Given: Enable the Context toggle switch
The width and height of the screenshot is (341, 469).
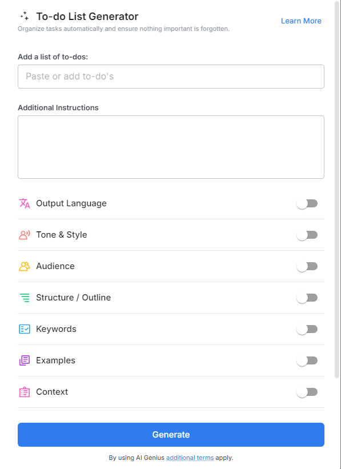Looking at the screenshot, I should pyautogui.click(x=307, y=392).
